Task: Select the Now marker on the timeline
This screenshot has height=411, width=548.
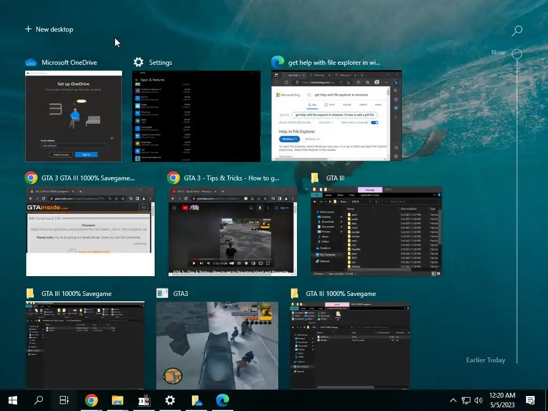Action: click(x=517, y=54)
